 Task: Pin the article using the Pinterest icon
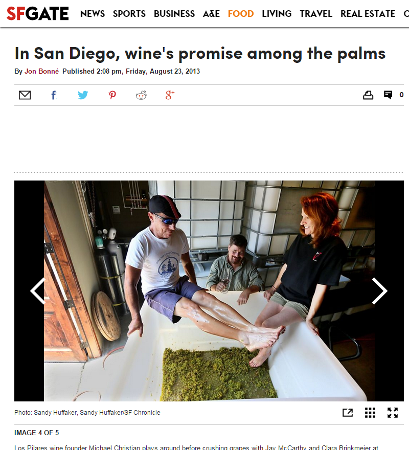(112, 95)
